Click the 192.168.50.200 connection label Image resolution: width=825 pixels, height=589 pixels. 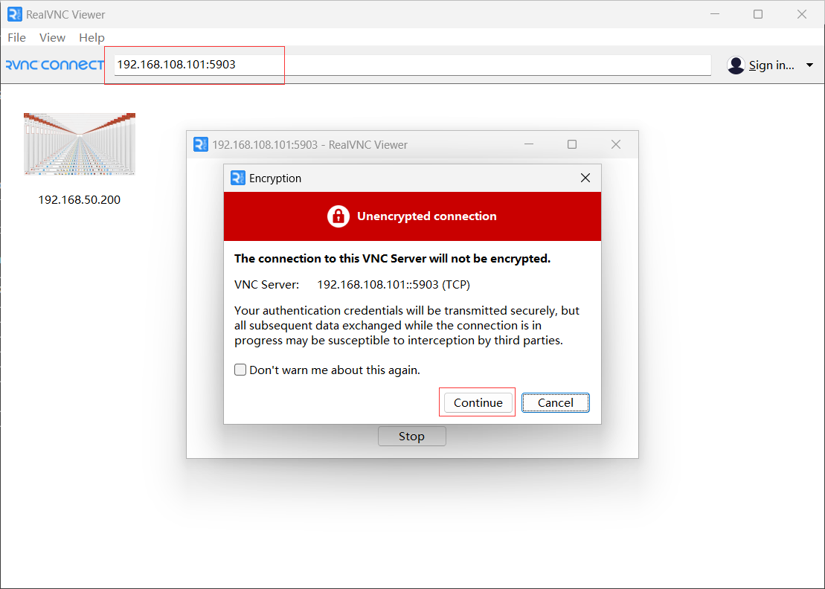coord(80,200)
